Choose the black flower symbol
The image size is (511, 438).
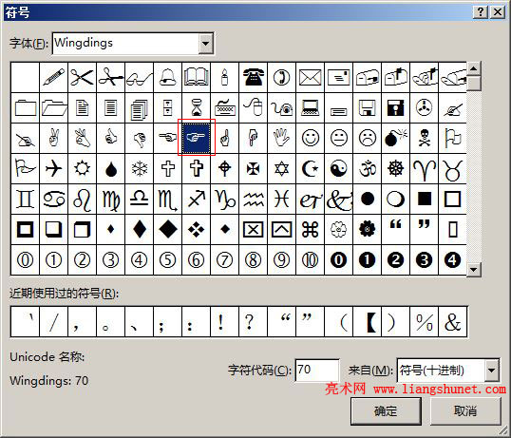[368, 229]
